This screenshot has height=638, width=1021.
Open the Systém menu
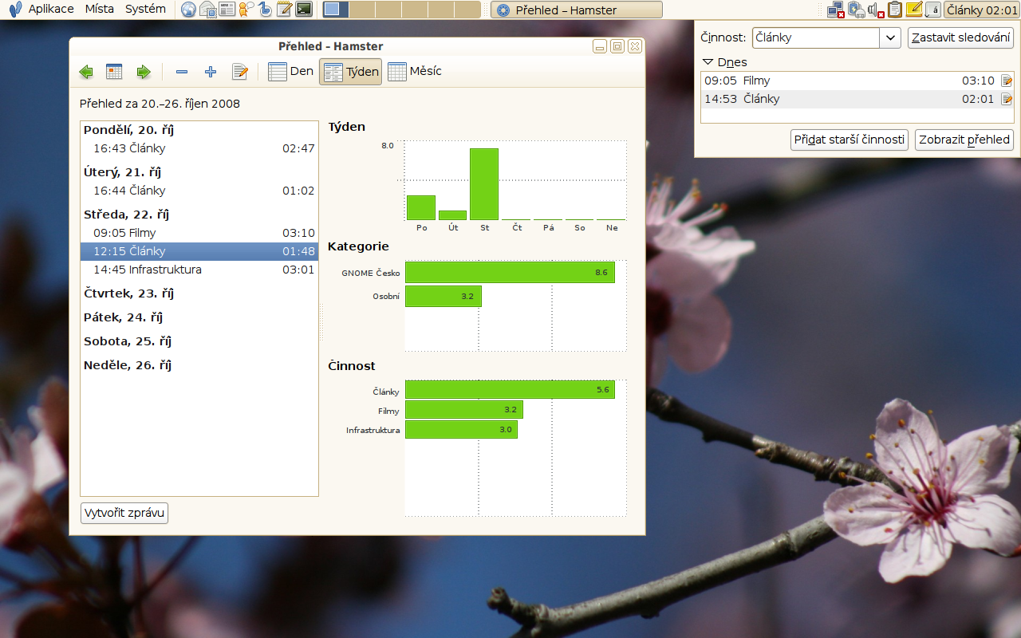coord(146,9)
